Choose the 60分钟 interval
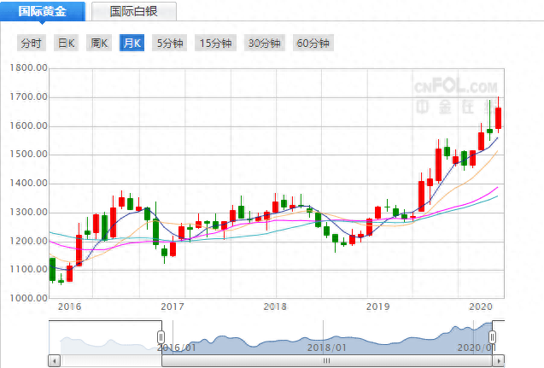544x368 pixels. 313,43
